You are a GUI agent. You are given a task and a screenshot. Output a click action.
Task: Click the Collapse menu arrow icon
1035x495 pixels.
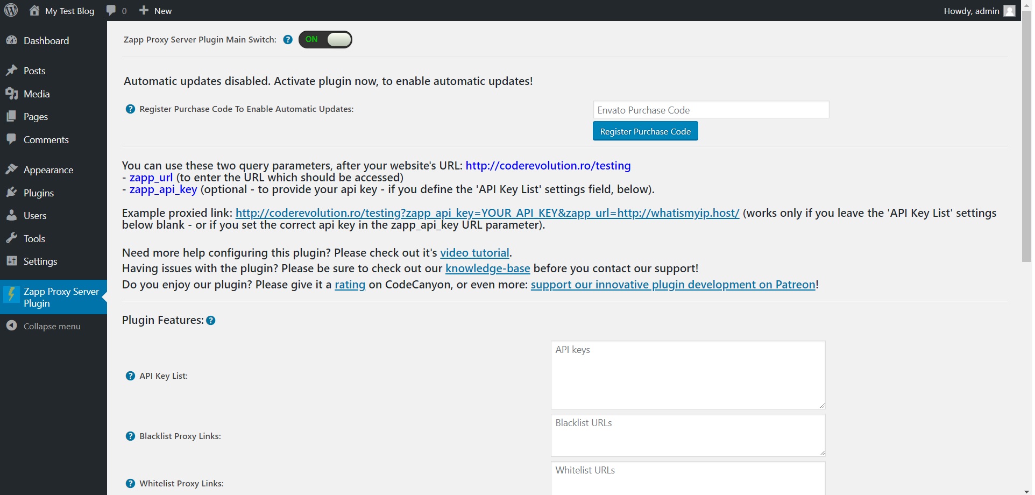[x=11, y=326]
